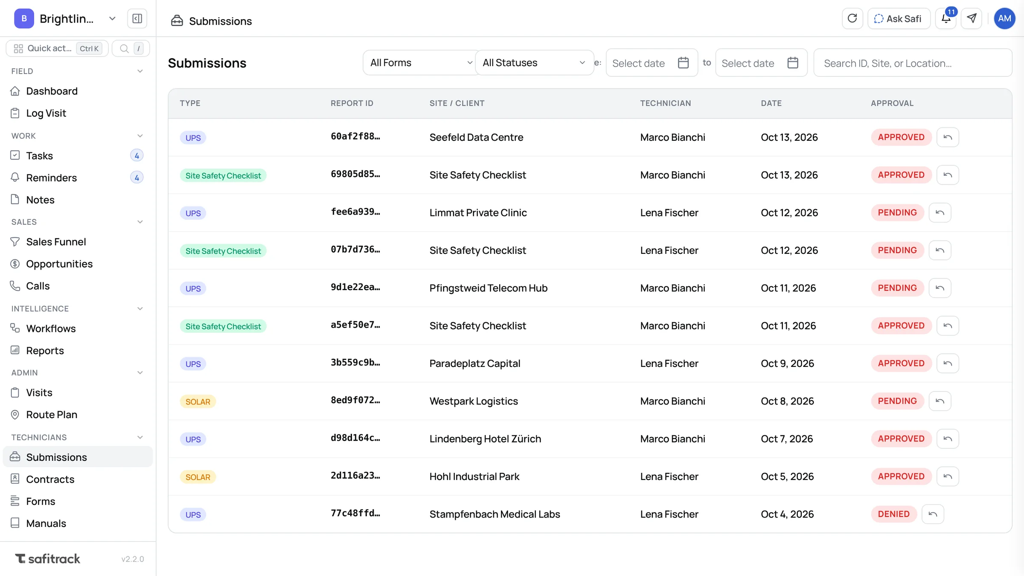Open Reminders in the sidebar

(78, 177)
